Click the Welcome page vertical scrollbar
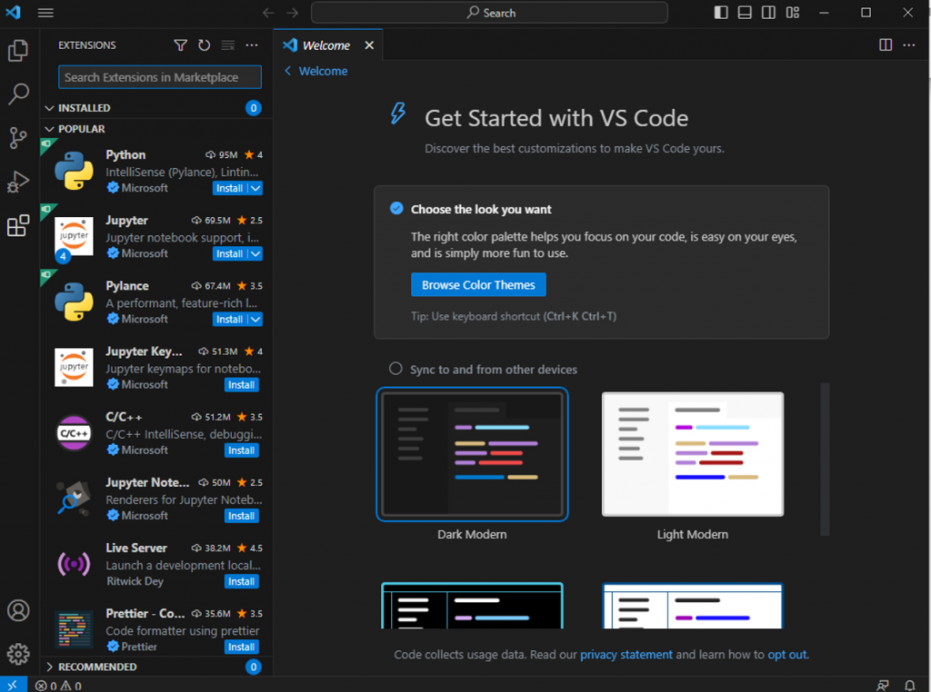This screenshot has width=931, height=692. click(x=825, y=460)
